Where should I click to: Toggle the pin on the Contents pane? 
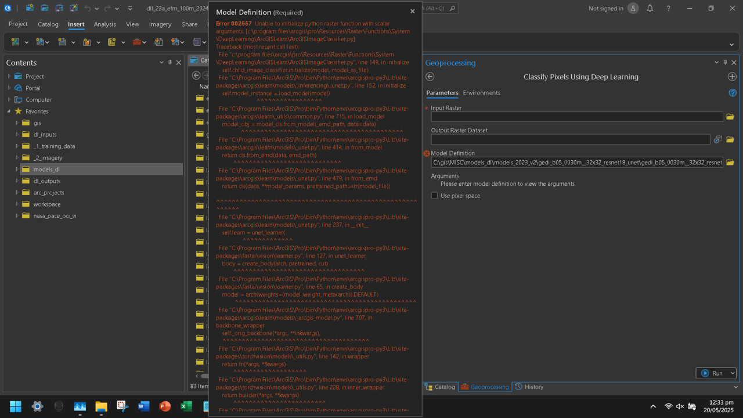click(171, 62)
